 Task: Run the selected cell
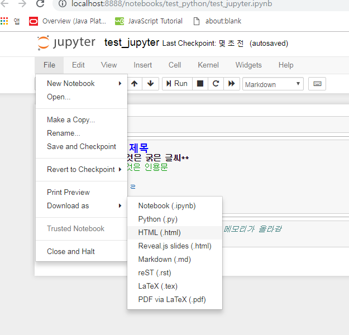coord(177,84)
